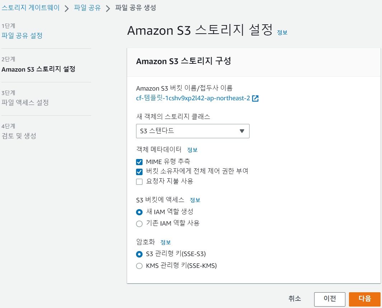
Task: Open the 파일 공유 breadcrumb link
Action: [87, 8]
